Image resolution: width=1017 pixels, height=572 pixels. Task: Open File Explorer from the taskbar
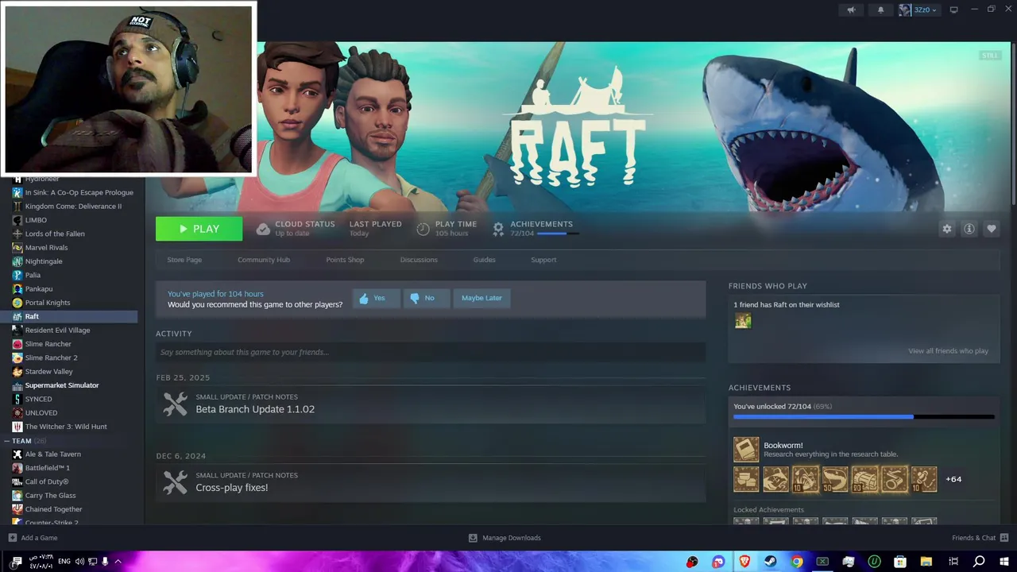pyautogui.click(x=926, y=562)
